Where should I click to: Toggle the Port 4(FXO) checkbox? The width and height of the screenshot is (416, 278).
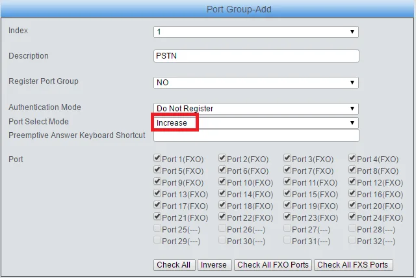coord(352,159)
